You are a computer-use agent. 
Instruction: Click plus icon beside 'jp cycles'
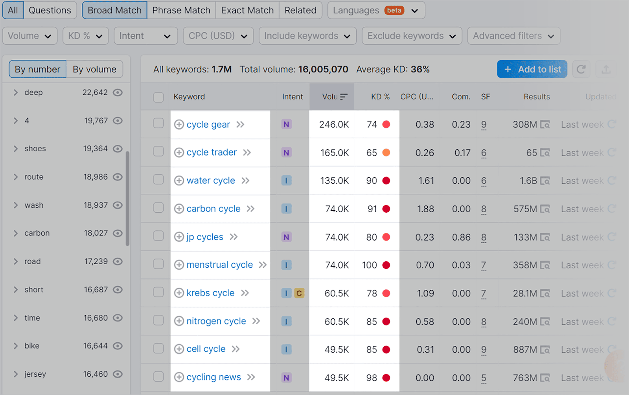coord(179,237)
